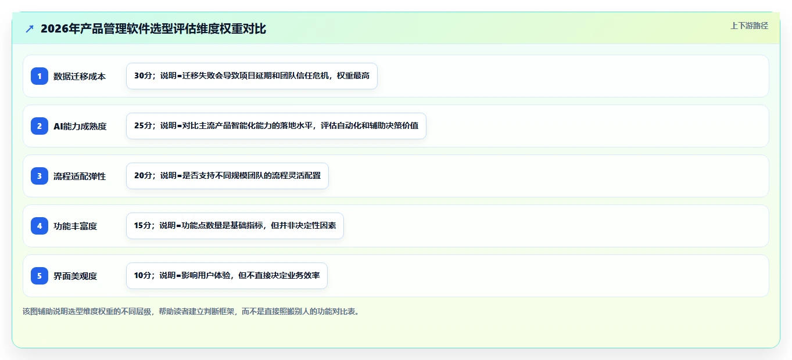Select the AI能力成熟度 label
Screen dimensions: 792x360
80,126
